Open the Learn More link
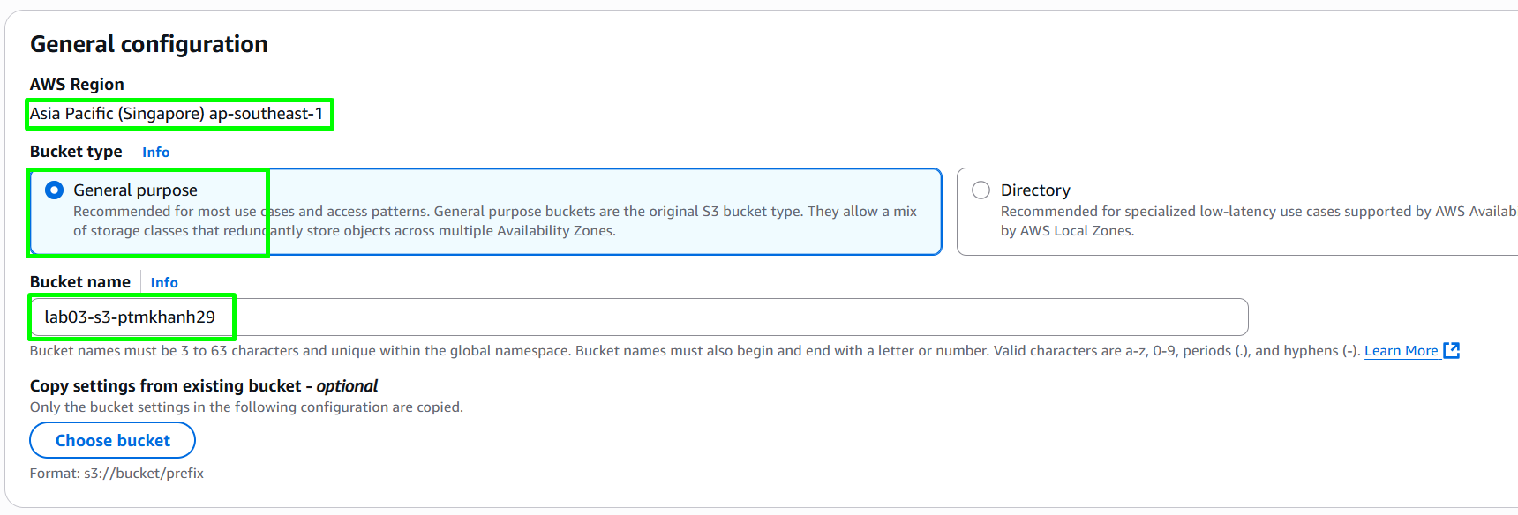 click(x=1402, y=351)
